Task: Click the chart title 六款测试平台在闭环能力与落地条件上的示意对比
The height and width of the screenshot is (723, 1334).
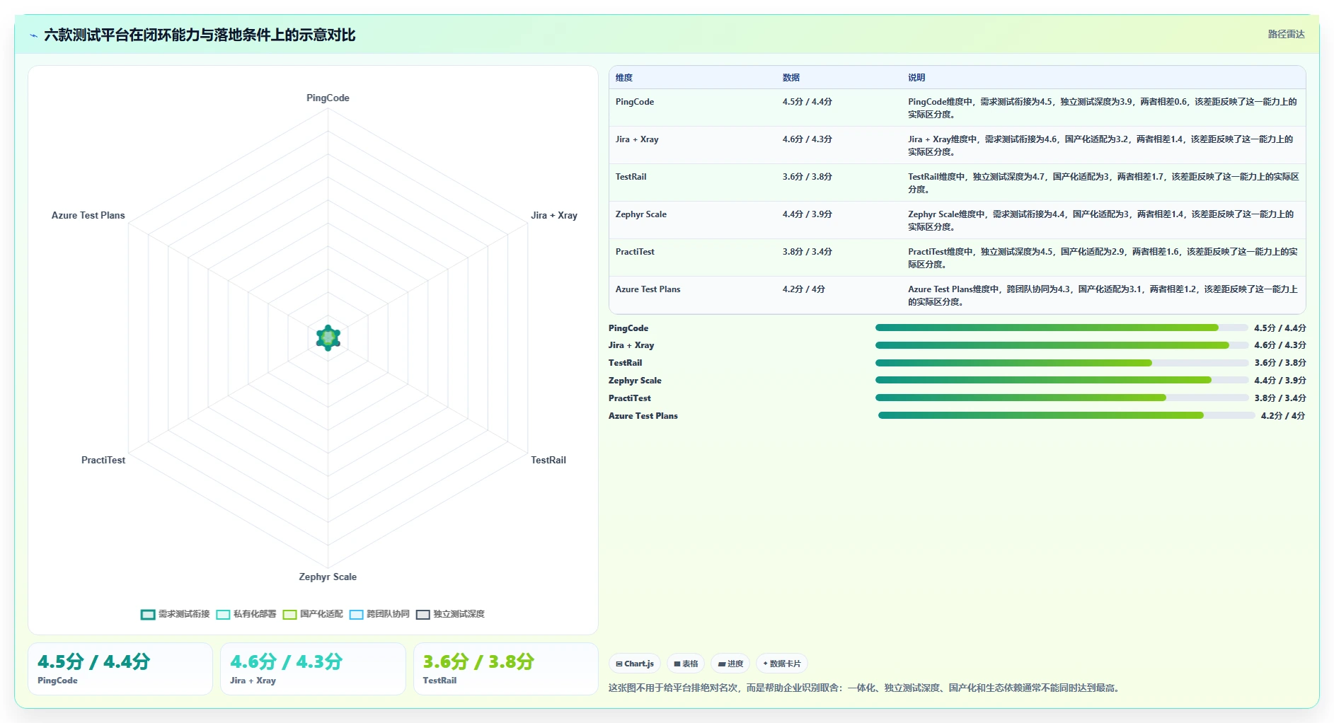Action: pyautogui.click(x=200, y=35)
